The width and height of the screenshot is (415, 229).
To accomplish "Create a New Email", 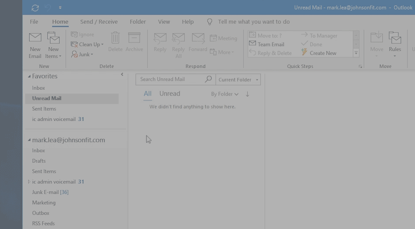I will click(x=35, y=45).
